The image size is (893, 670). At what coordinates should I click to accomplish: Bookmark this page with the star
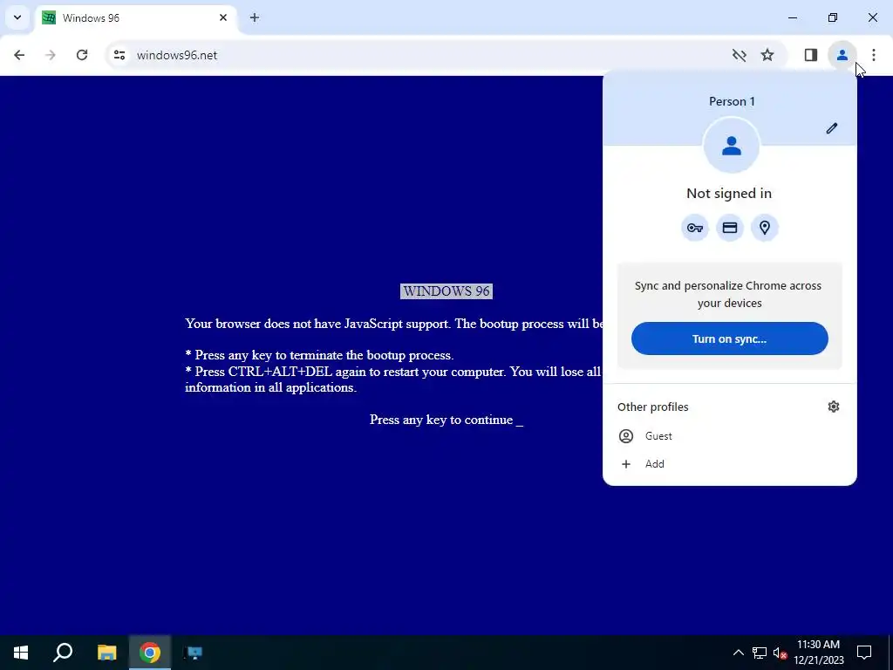tap(767, 55)
